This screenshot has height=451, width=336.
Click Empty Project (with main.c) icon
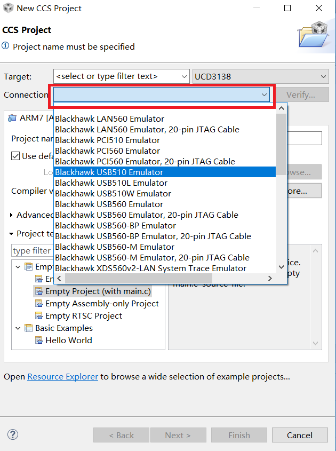39,291
